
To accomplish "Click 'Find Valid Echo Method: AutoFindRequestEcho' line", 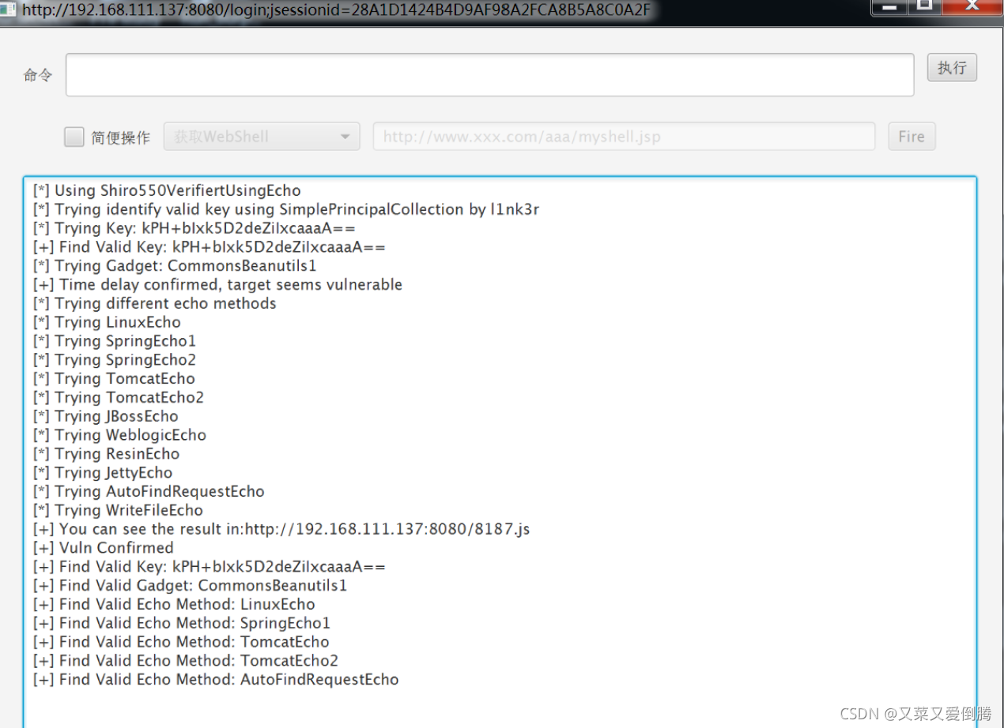I will 216,679.
